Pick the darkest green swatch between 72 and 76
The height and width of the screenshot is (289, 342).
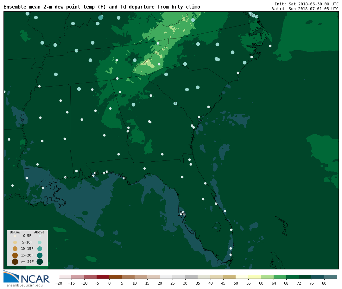tap(305, 277)
